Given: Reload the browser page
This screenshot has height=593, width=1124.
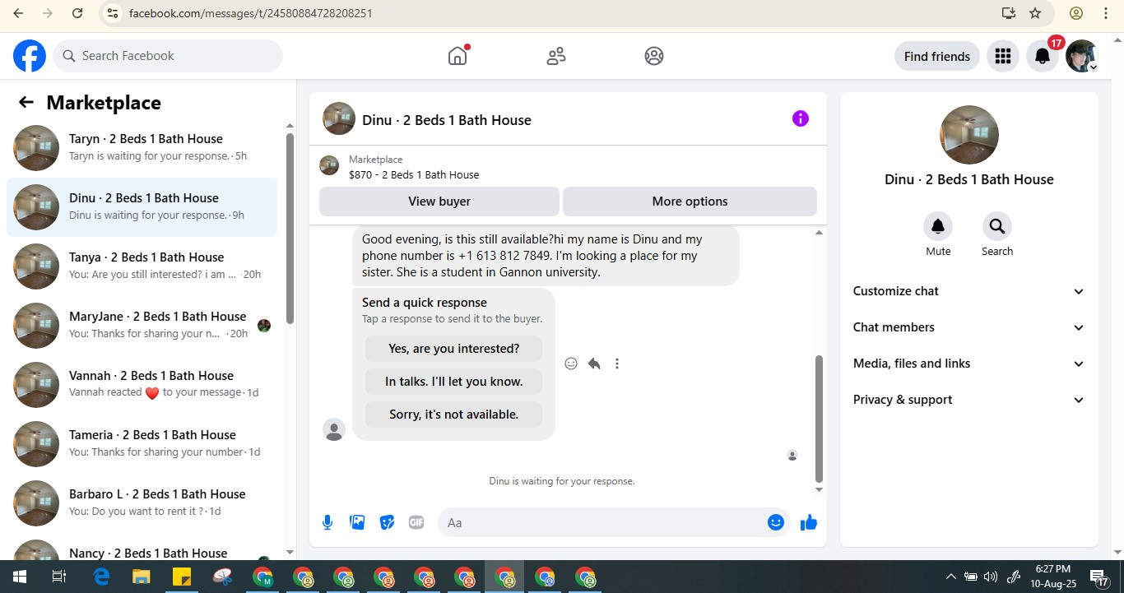Looking at the screenshot, I should point(77,13).
